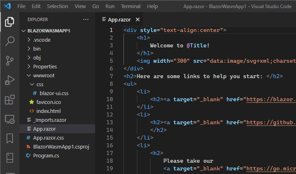Follow the https://blazor. link on line 10
The width and height of the screenshot is (296, 174).
[271, 99]
